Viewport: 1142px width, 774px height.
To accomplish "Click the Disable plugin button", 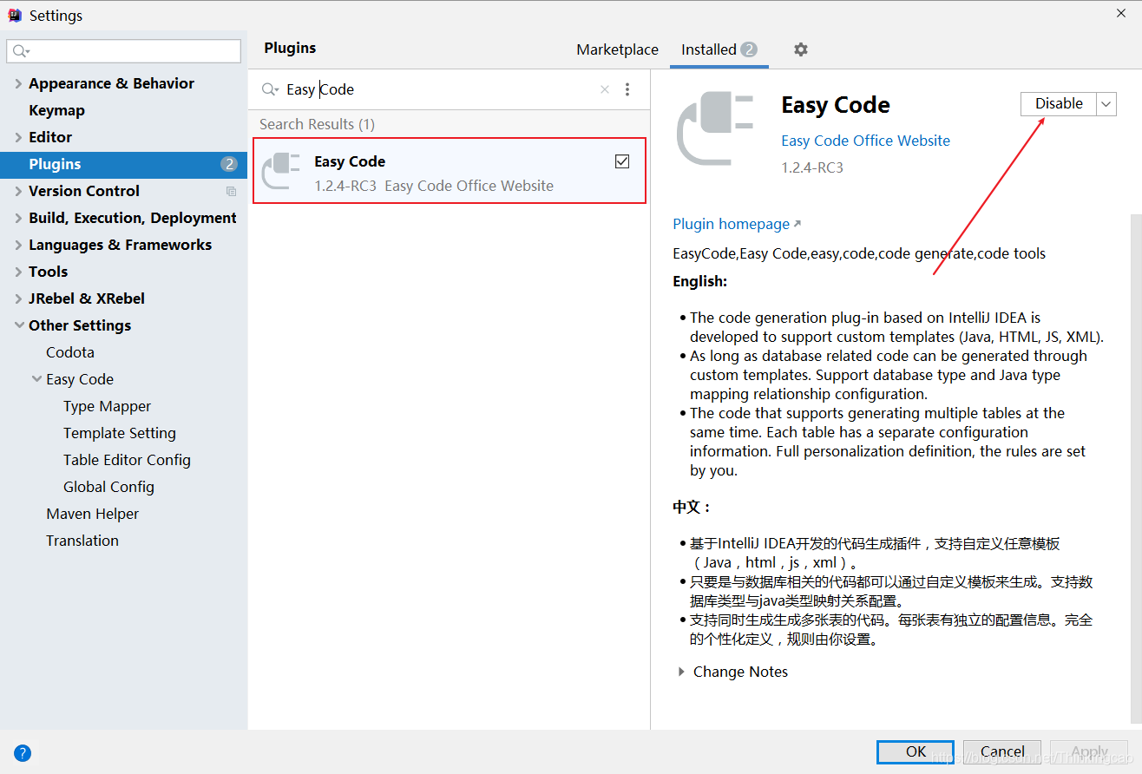I will 1059,104.
